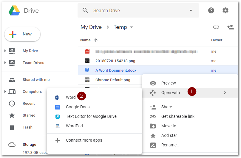Expand the Team Drives tree item
241x158 pixels.
(5, 63)
